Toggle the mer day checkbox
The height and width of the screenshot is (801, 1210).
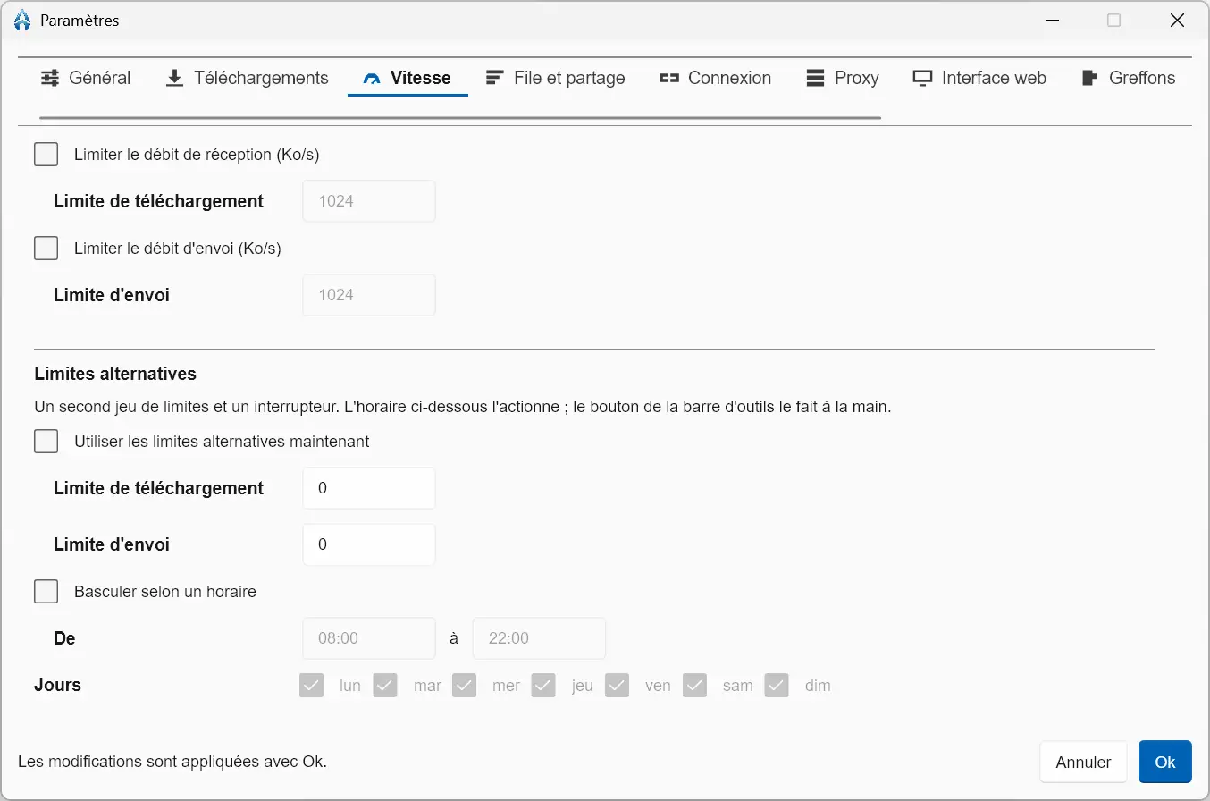tap(464, 686)
